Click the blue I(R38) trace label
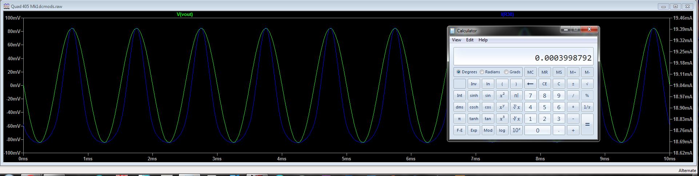The image size is (699, 176). pyautogui.click(x=507, y=15)
